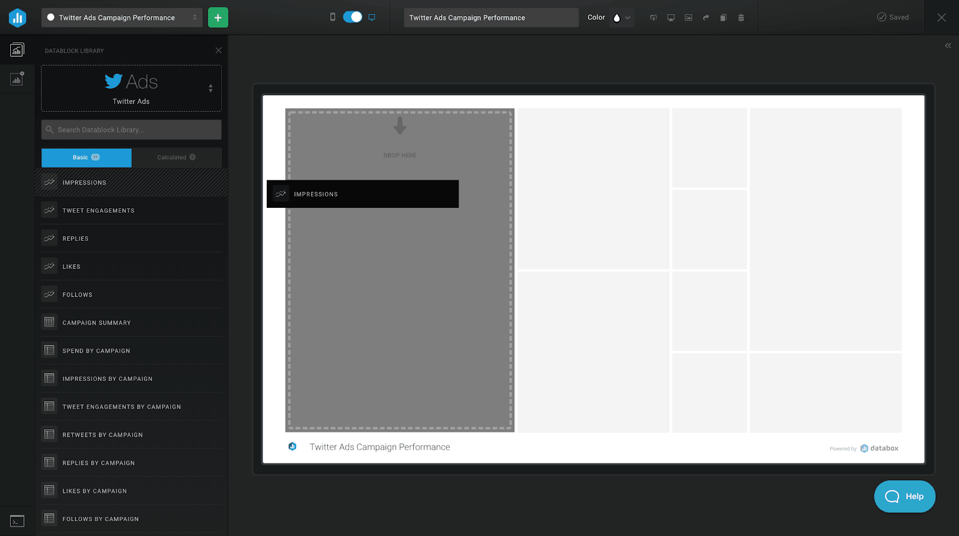Click the Search Datablock Library field
The image size is (959, 536).
131,129
